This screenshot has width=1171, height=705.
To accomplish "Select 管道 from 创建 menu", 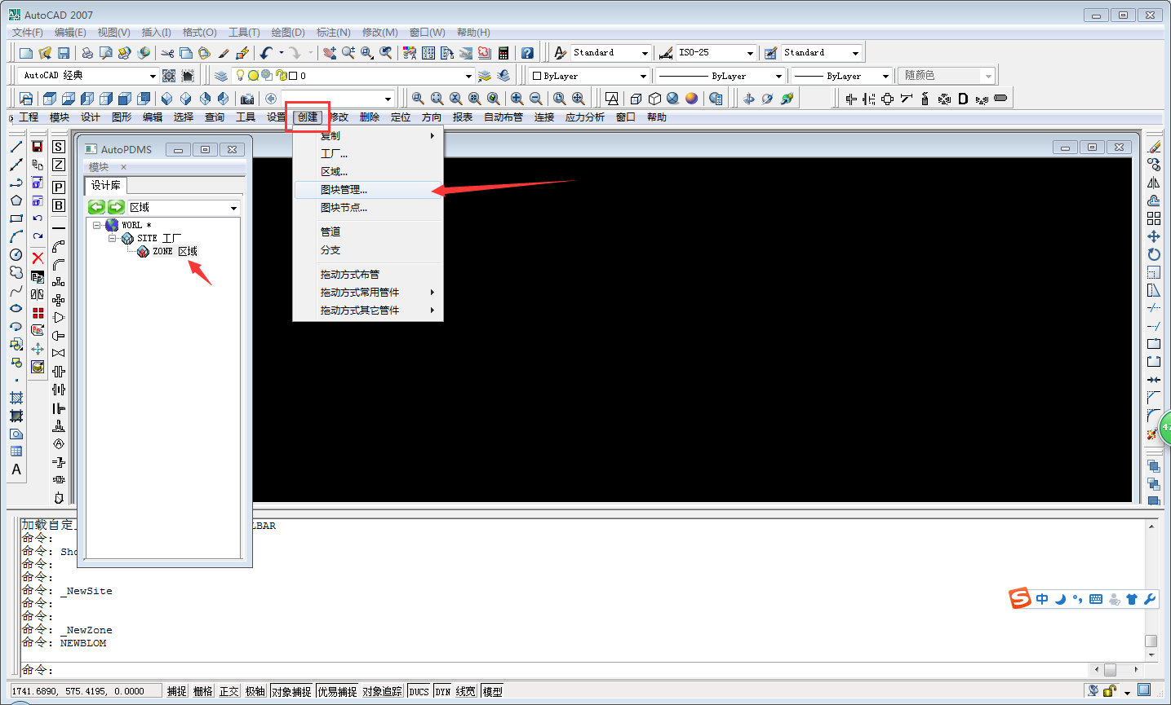I will point(368,232).
